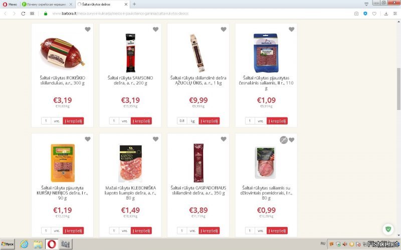Open the tab list menu icon at top right
The height and width of the screenshot is (250, 401).
pos(366,4)
